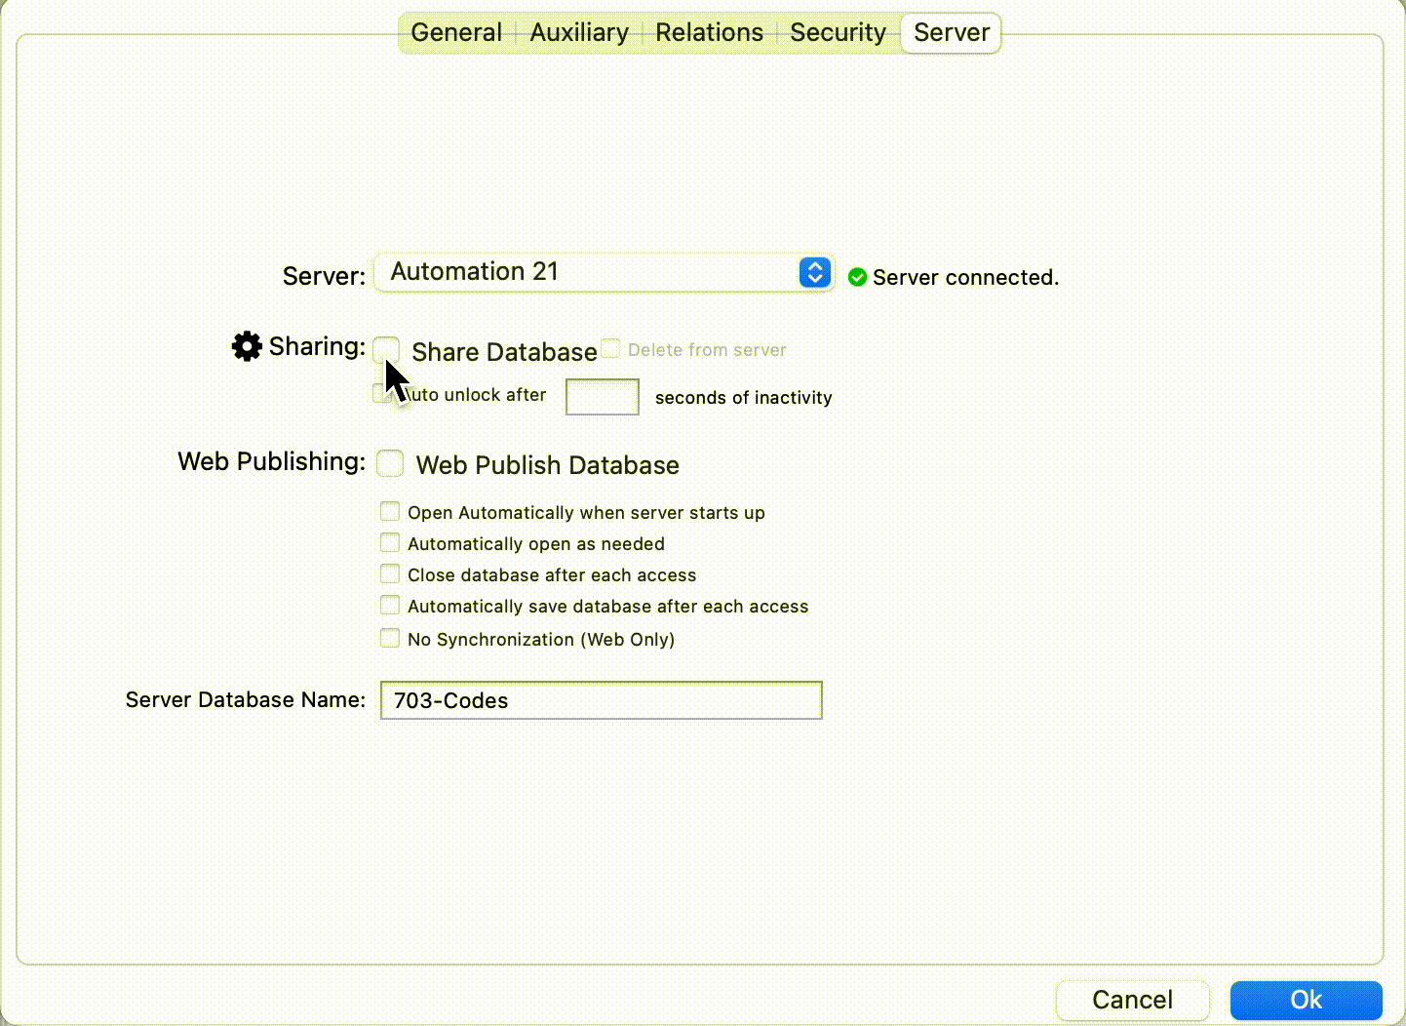Click the Server tab

point(952,33)
